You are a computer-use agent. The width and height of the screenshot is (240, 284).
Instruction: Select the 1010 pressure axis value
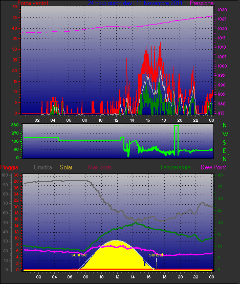click(x=222, y=47)
